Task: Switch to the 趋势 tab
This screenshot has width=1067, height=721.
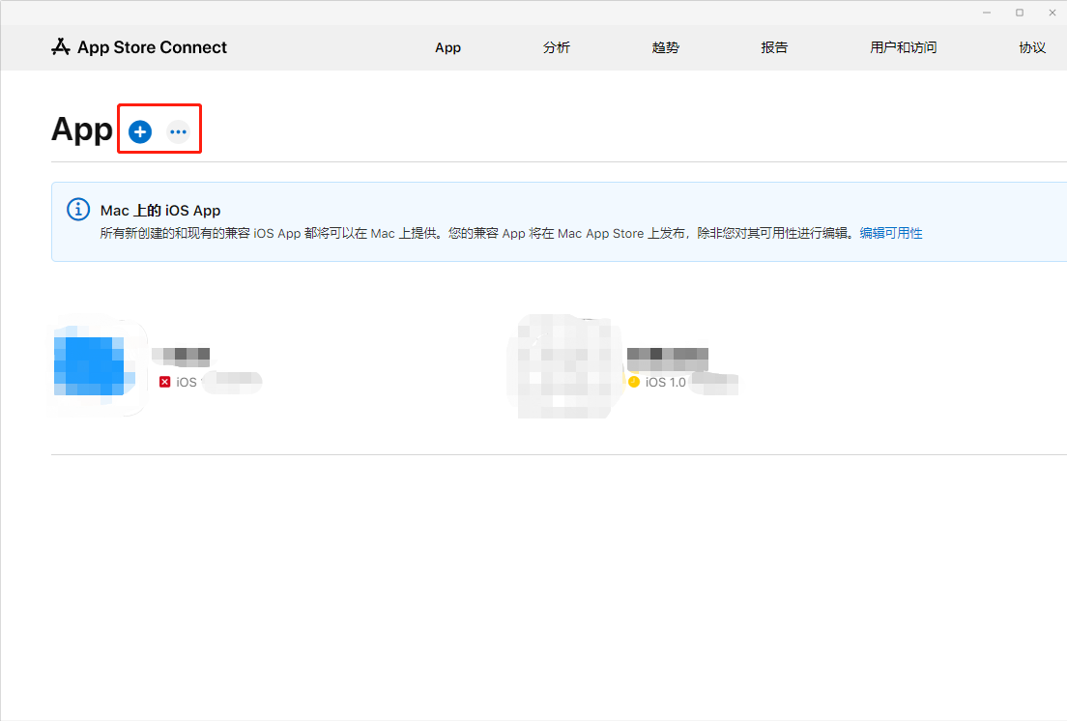Action: [666, 46]
